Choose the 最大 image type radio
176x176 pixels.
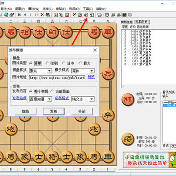(x=80, y=63)
